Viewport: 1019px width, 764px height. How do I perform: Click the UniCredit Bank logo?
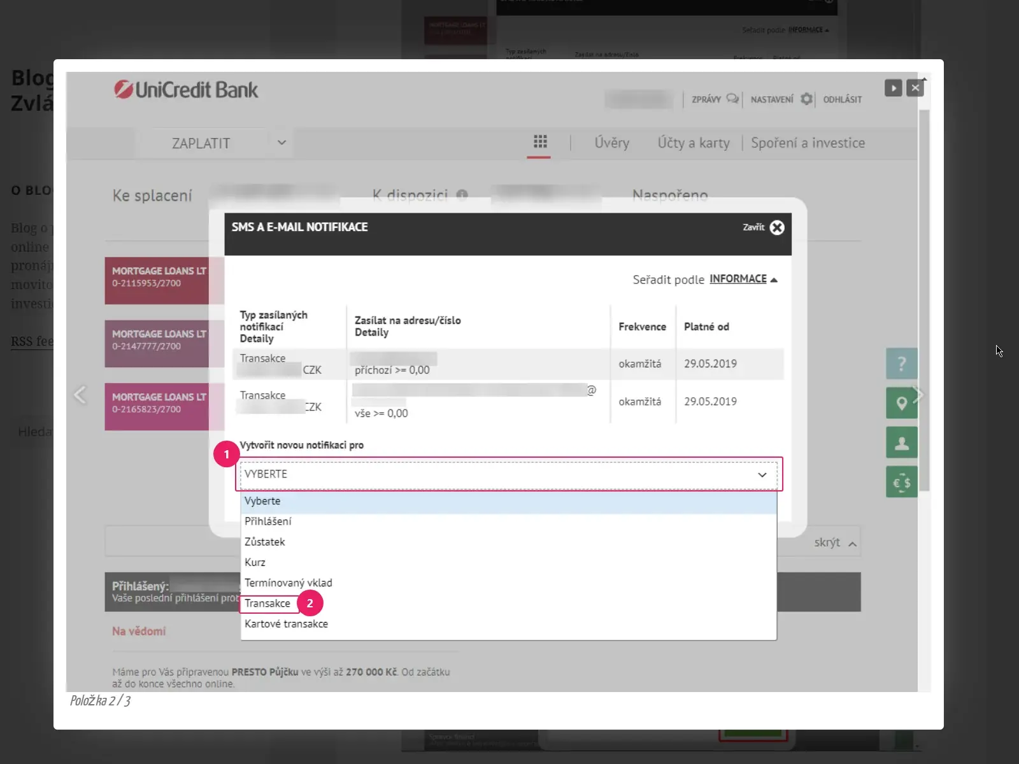coord(186,90)
